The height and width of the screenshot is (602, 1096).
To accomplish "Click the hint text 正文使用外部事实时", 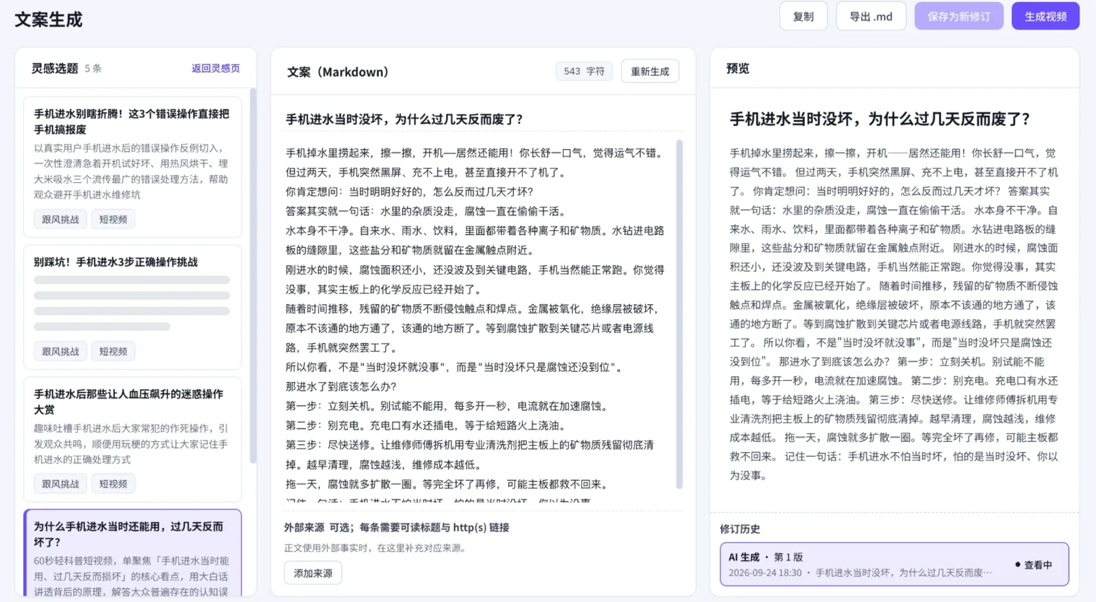I will click(376, 548).
